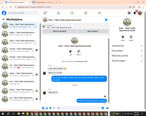Open the Gaming icon in top navigation

click(99, 13)
